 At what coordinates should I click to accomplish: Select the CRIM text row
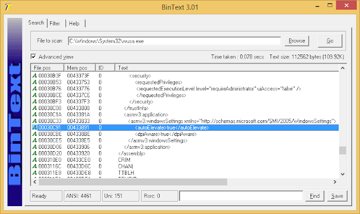click(x=185, y=160)
